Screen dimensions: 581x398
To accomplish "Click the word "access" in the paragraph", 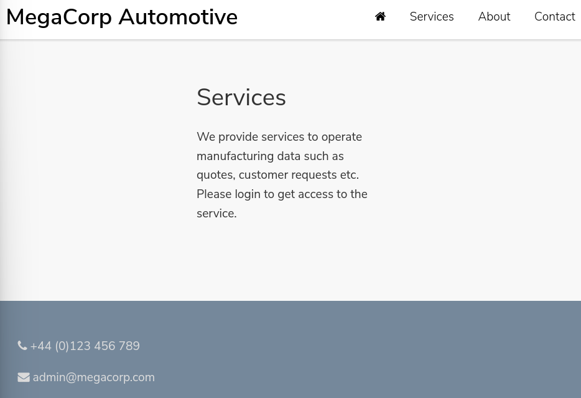I will pos(315,194).
